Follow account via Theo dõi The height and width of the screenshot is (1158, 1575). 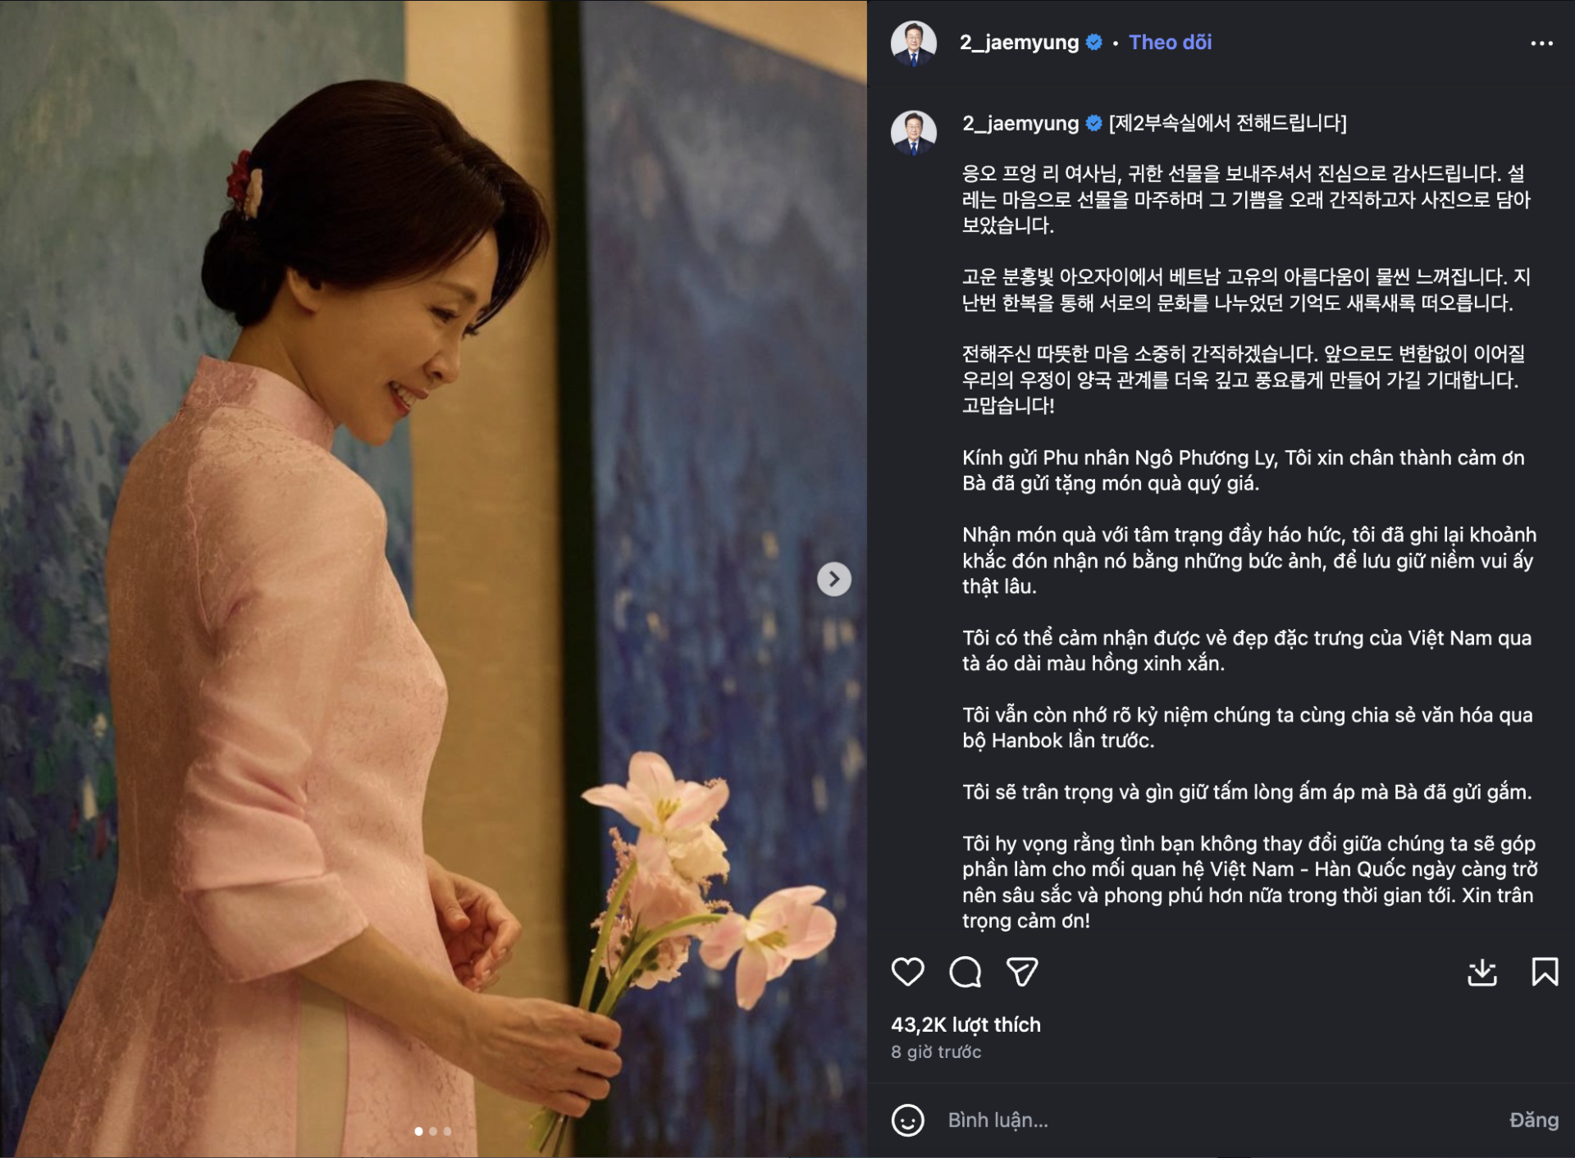tap(1170, 43)
